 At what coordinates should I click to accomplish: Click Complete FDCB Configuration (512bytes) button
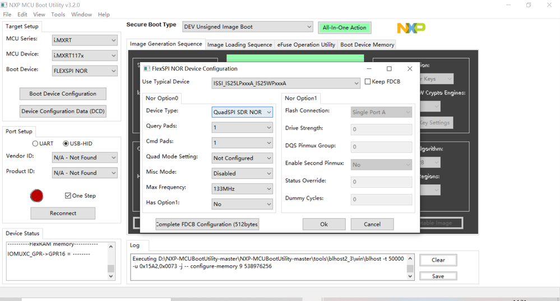point(207,224)
